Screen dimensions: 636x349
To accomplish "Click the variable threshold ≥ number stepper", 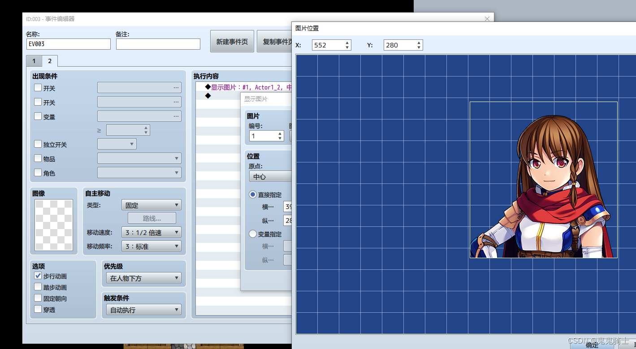I will click(128, 130).
